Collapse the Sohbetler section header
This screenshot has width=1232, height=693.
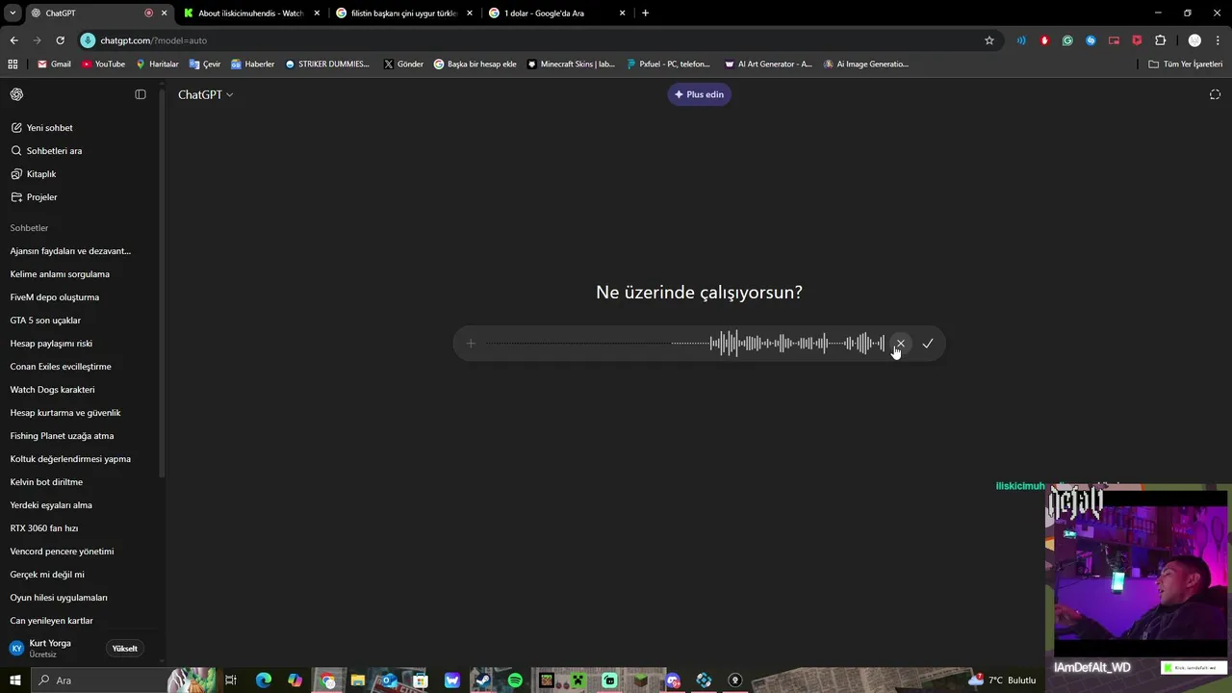pyautogui.click(x=29, y=228)
